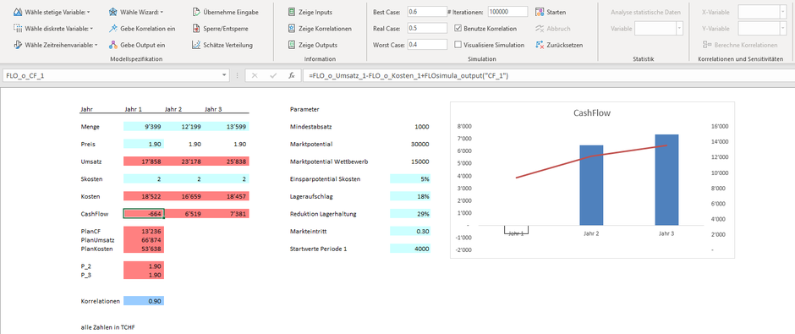Click the insert function fx icon
The image size is (795, 334).
292,75
